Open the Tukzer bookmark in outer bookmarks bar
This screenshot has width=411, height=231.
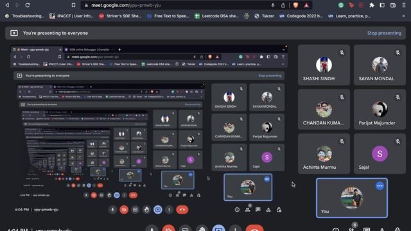point(264,16)
